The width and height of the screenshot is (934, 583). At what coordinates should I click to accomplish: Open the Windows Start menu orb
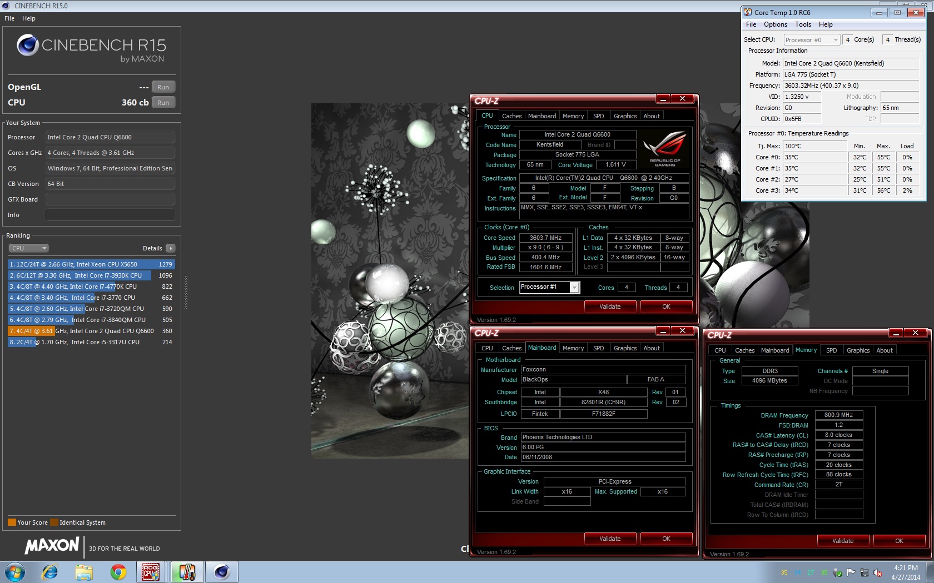coord(14,572)
